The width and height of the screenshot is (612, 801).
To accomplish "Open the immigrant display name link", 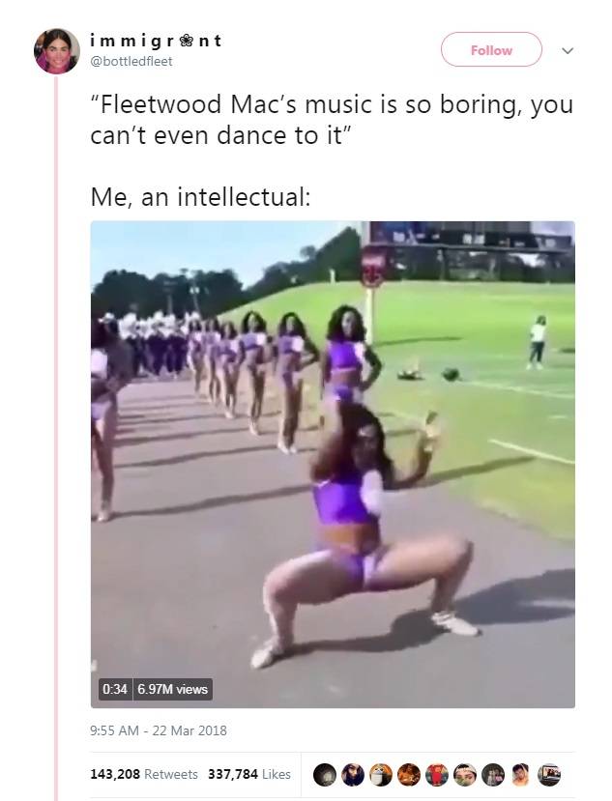I will click(156, 40).
